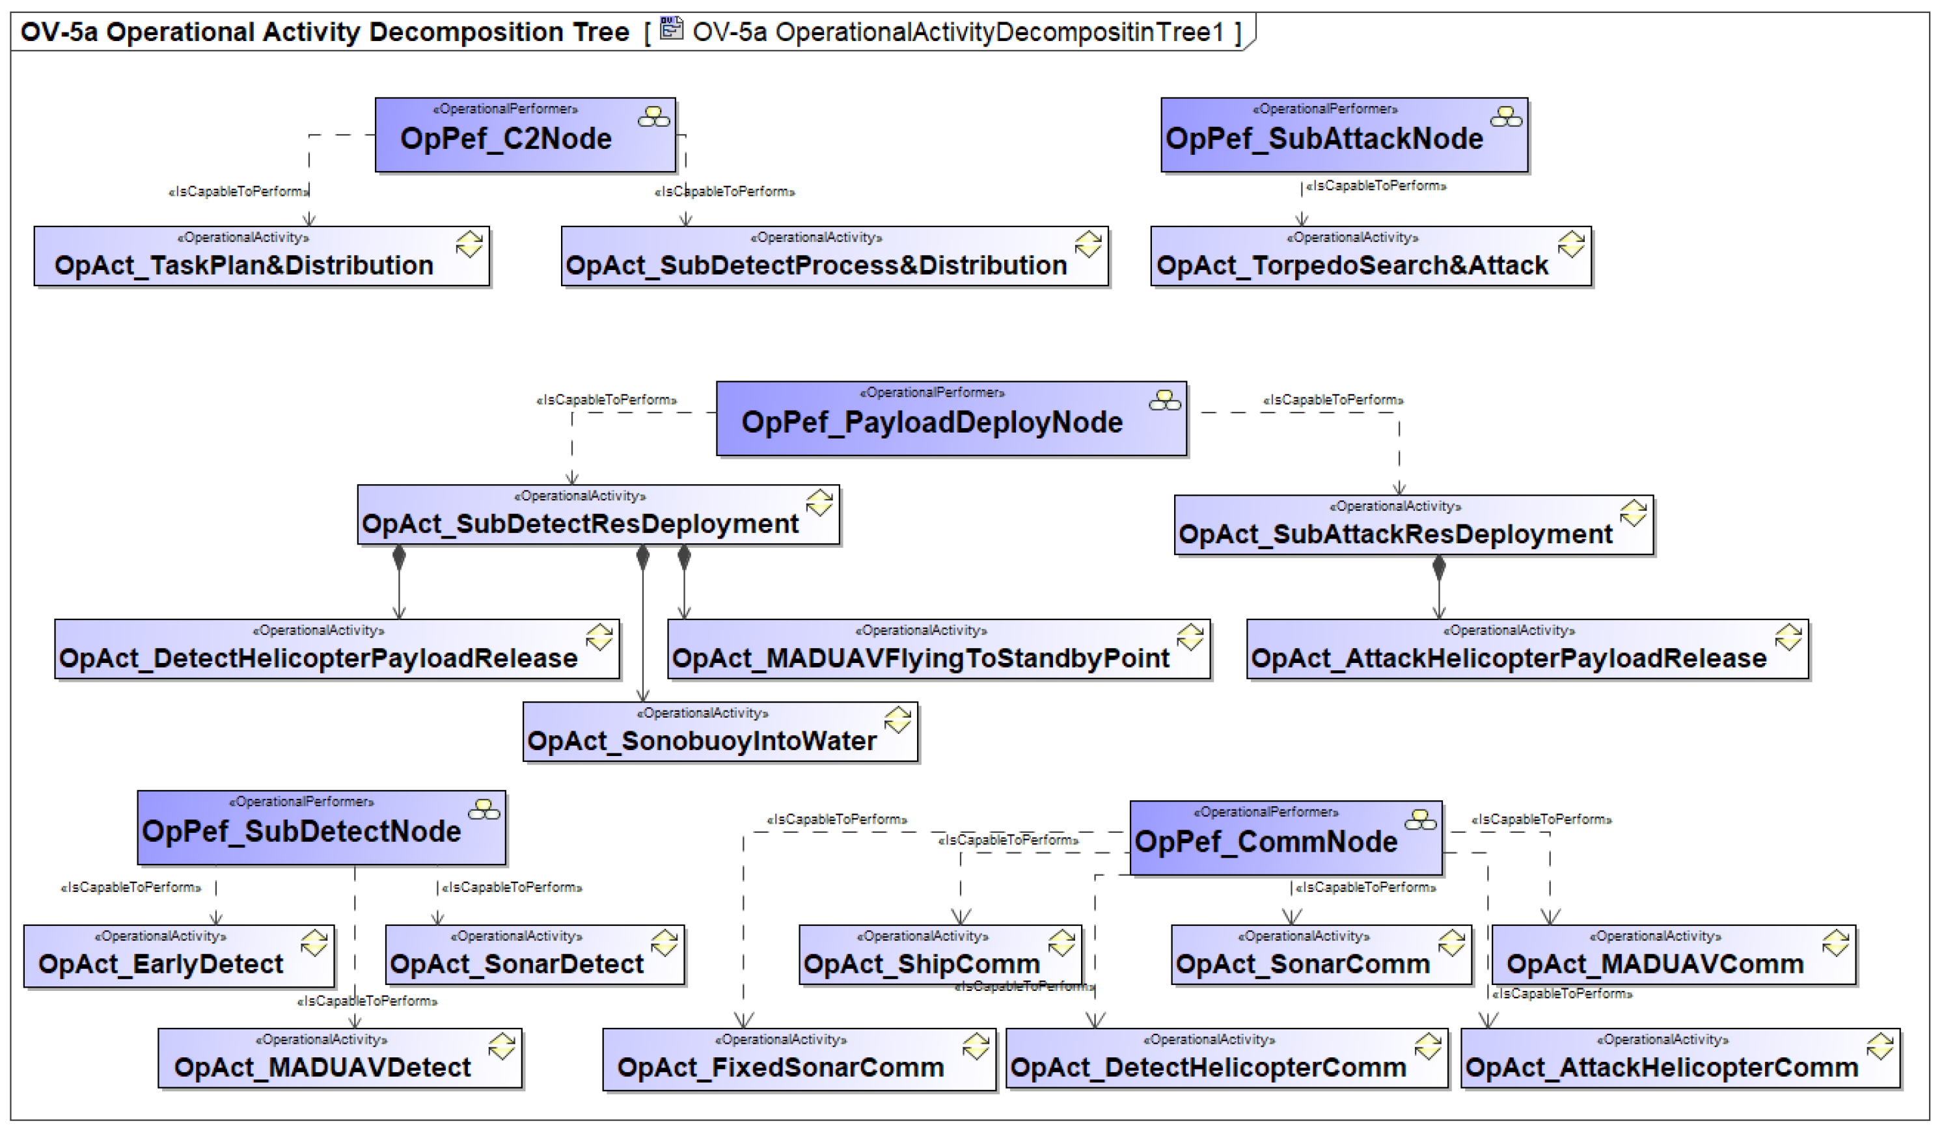Click the performer icon on OpPef_SubAttackNode block
The height and width of the screenshot is (1136, 1944).
click(1506, 116)
